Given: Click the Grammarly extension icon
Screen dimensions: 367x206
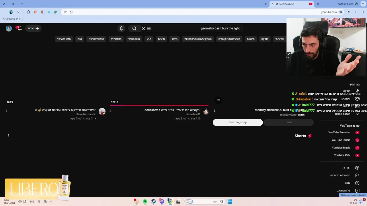Looking at the screenshot, I should pos(56,12).
